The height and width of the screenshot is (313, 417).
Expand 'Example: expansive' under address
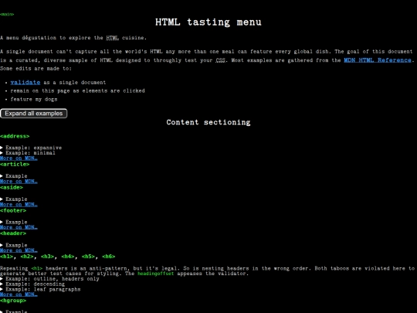click(31, 148)
